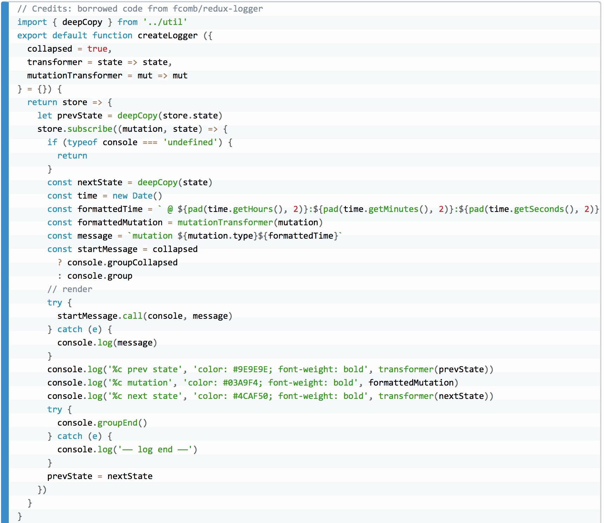Click '? console.groupCollapsed' ternary branch
The image size is (604, 523).
(118, 263)
